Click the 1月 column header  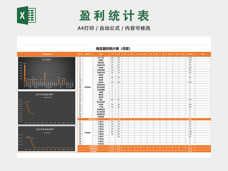pyautogui.click(x=112, y=54)
